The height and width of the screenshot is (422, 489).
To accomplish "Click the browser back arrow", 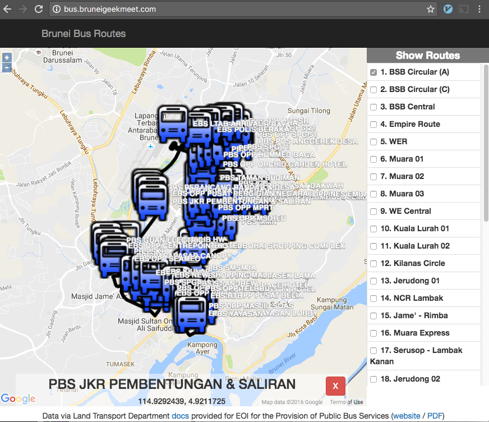I will [7, 9].
